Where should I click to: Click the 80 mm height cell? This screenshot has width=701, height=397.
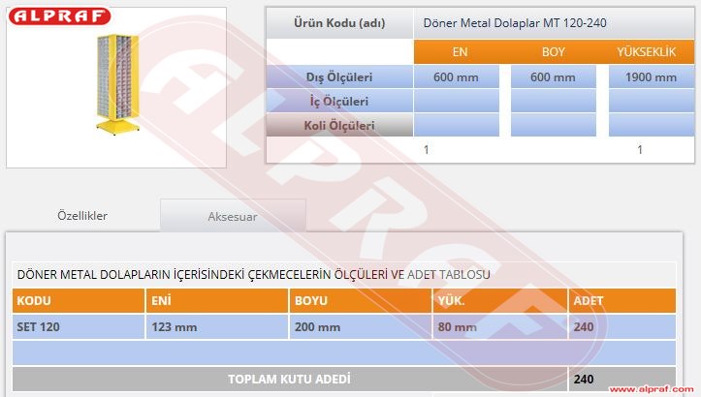click(x=498, y=327)
